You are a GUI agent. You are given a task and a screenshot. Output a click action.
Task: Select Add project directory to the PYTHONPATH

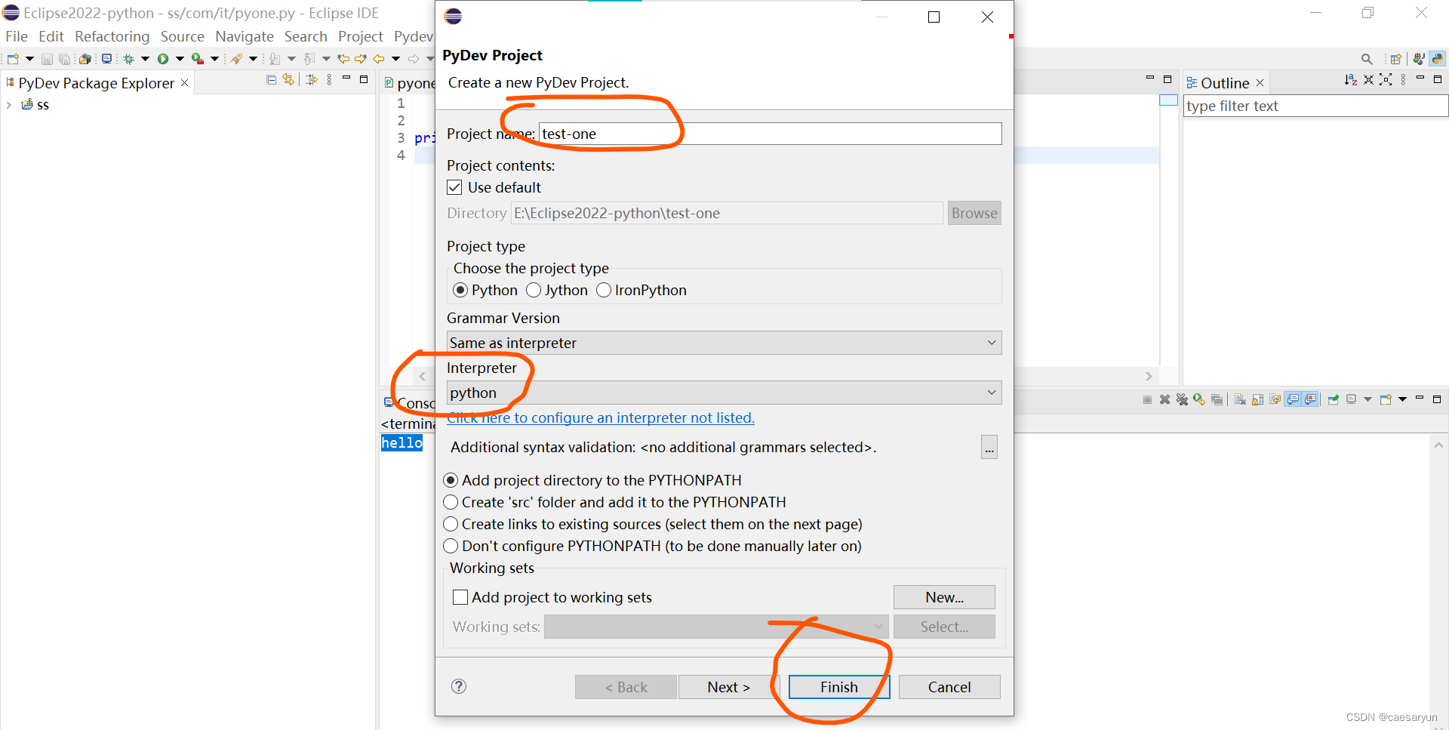tap(451, 480)
